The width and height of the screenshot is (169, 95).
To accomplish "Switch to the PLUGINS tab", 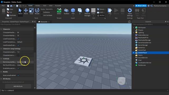I will 58,6.
